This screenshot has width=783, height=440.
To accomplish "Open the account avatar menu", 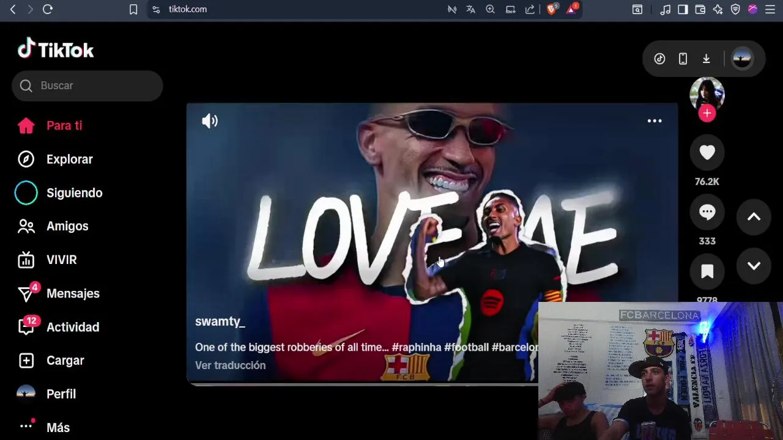I will [x=742, y=59].
